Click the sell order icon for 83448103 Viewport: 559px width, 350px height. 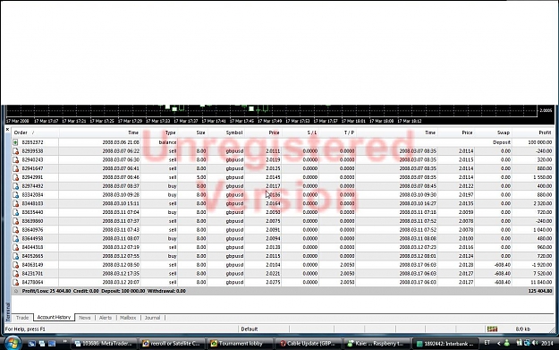[x=16, y=203]
